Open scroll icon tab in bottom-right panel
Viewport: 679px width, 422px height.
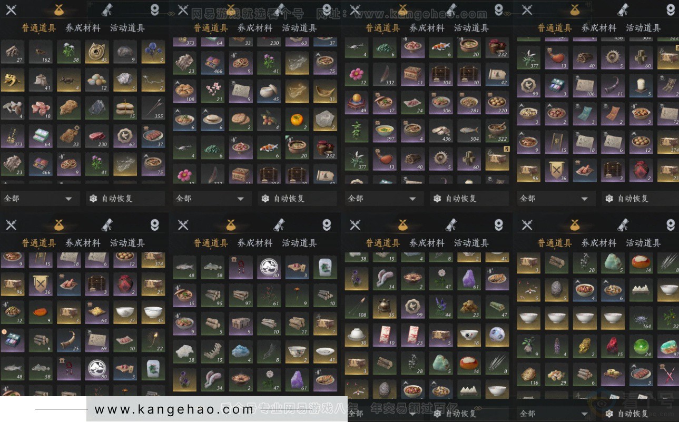pyautogui.click(x=623, y=225)
